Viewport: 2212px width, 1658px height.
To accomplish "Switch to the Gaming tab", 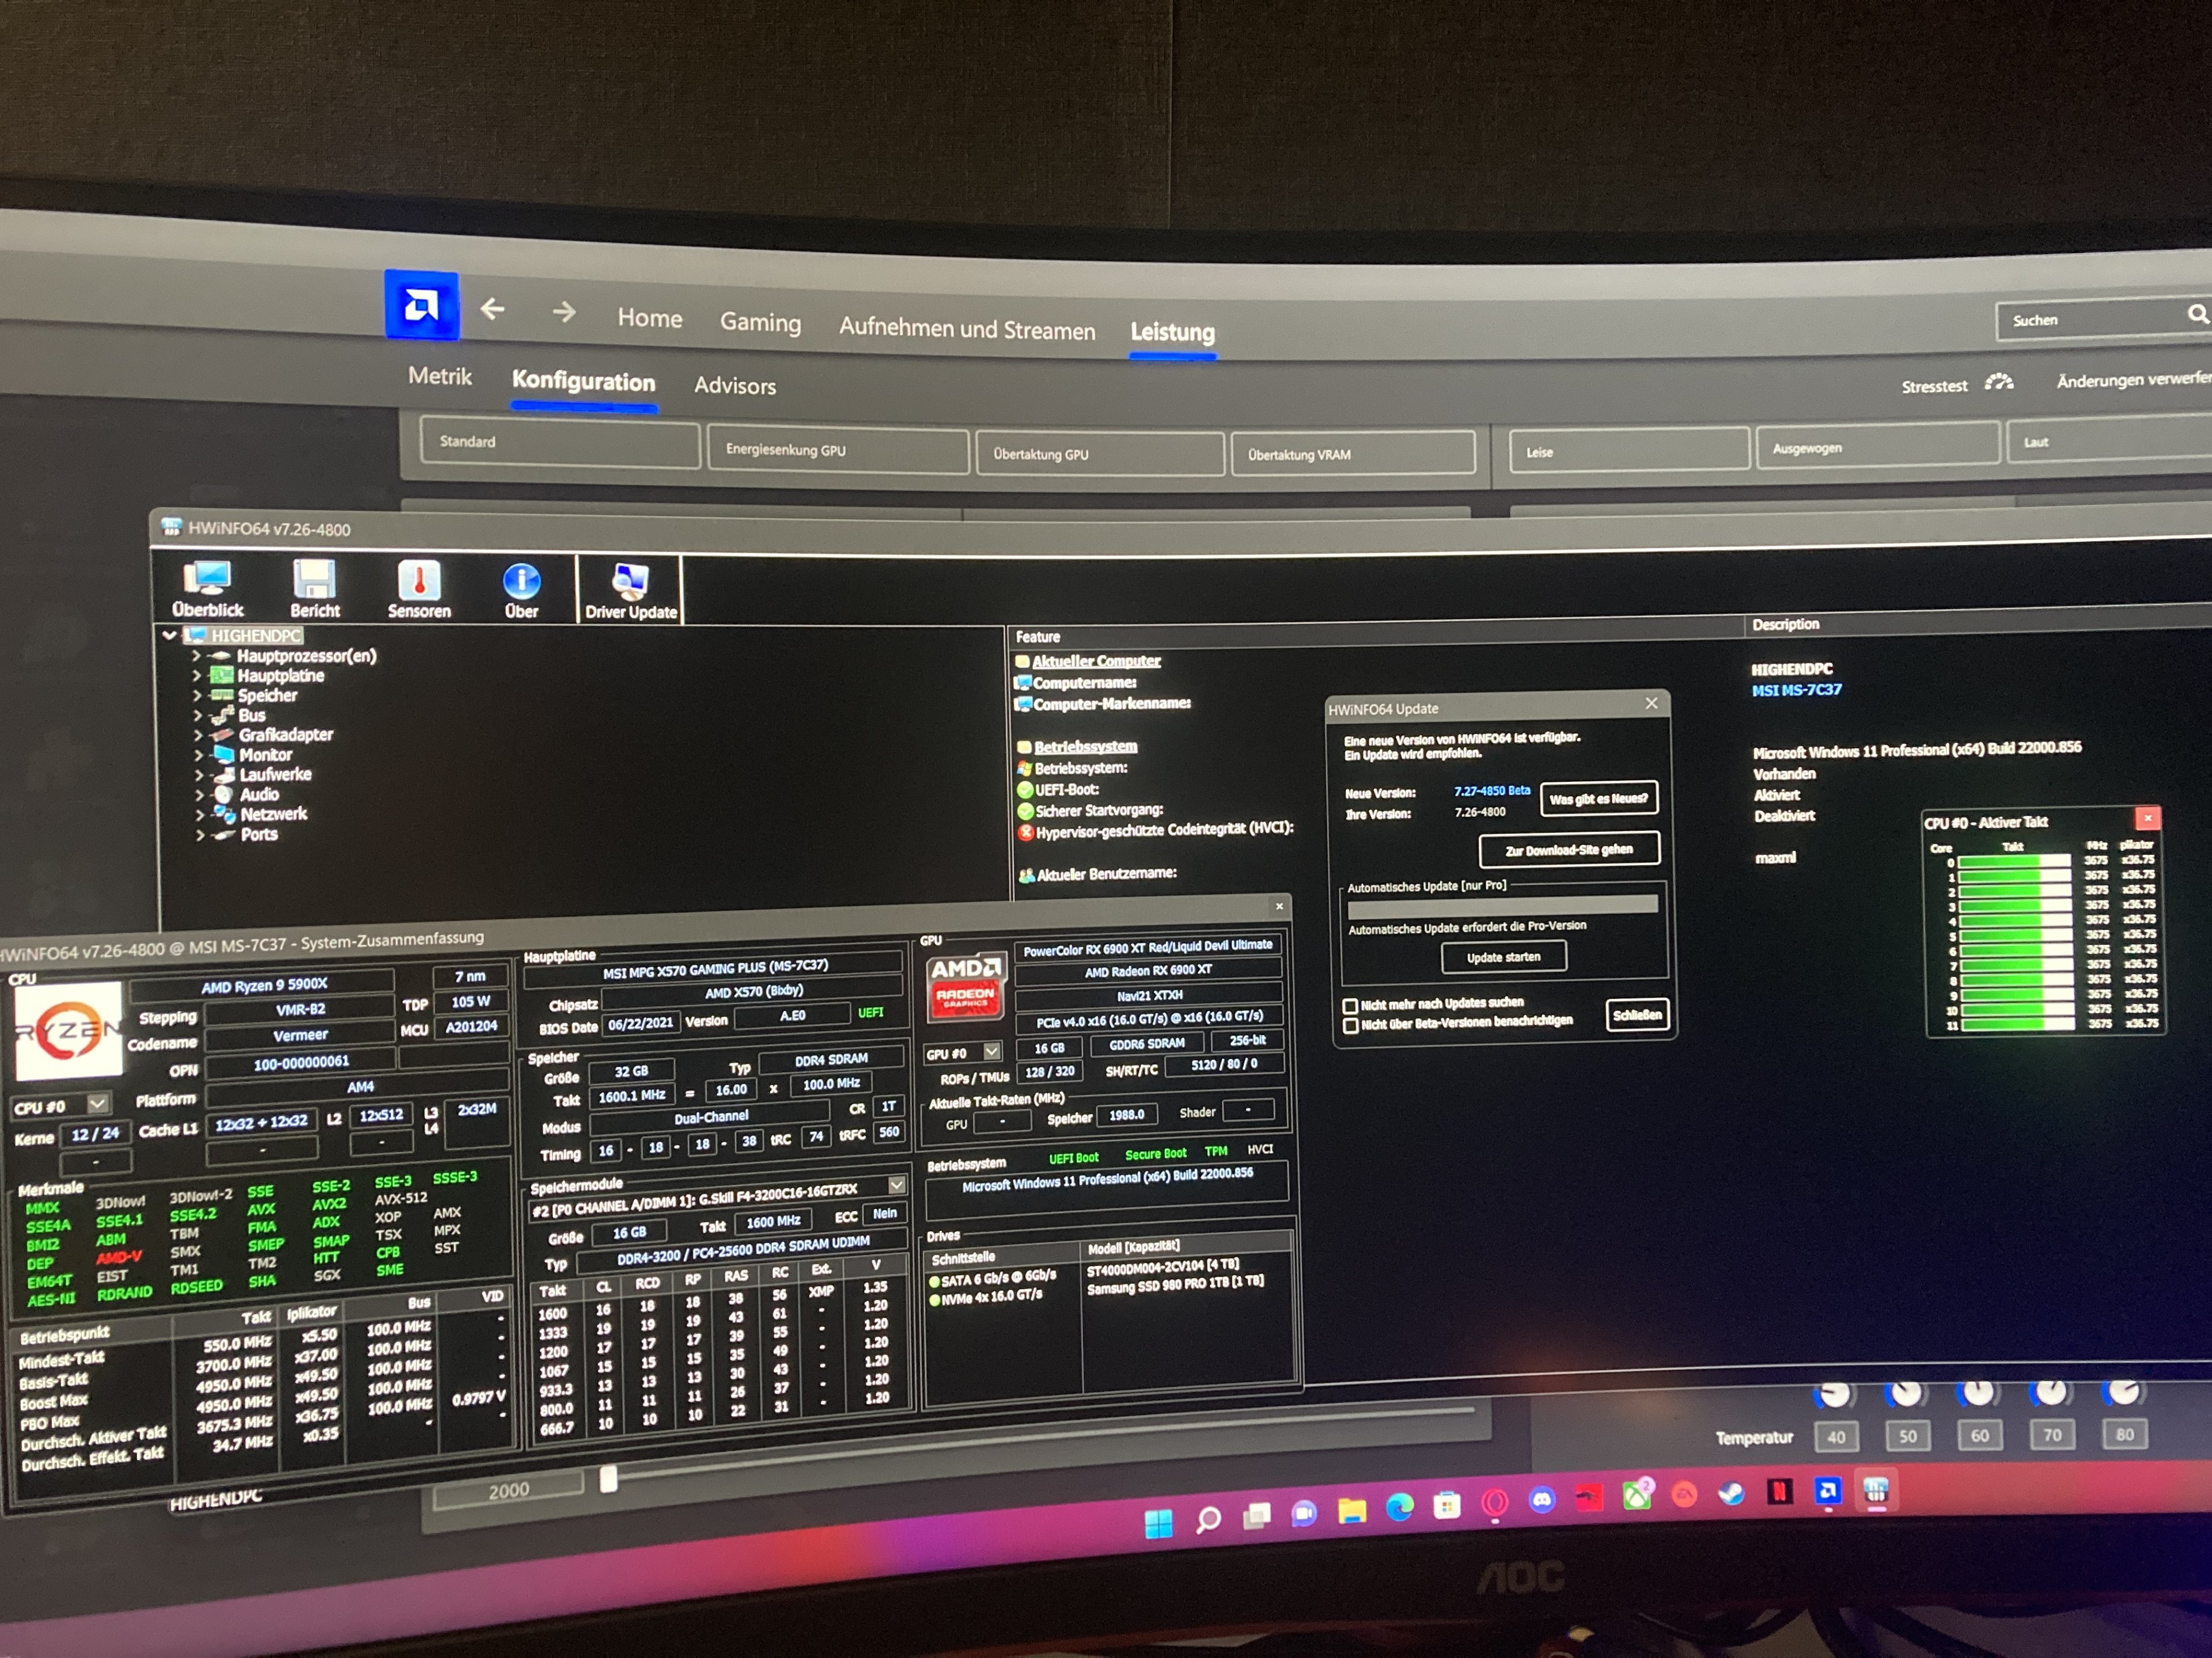I will (x=760, y=323).
